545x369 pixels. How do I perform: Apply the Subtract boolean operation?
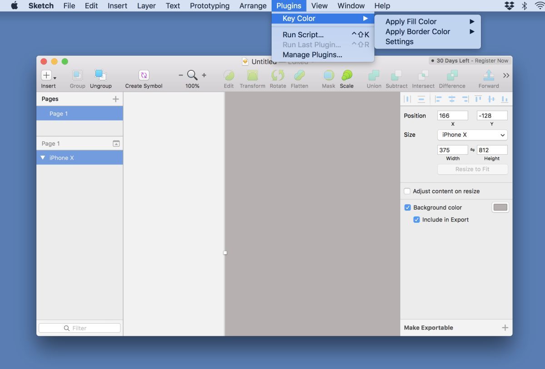click(396, 75)
